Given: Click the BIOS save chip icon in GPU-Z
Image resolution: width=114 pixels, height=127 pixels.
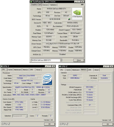Looking at the screenshot, I should coord(69,19).
